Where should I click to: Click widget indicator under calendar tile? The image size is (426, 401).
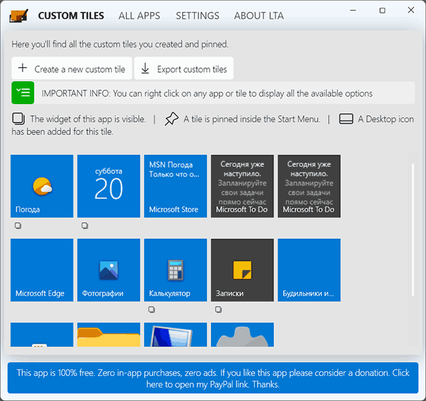pyautogui.click(x=85, y=225)
